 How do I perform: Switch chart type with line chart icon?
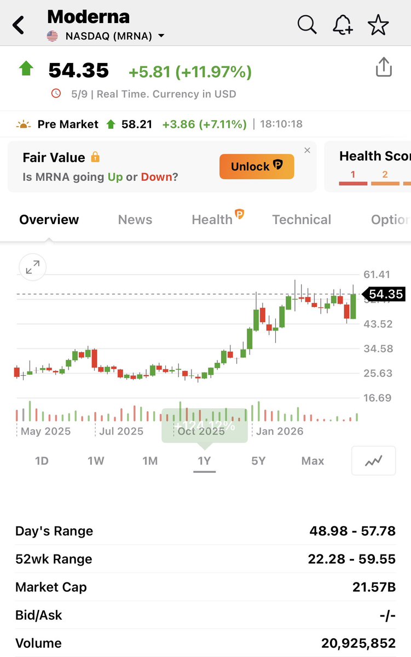pyautogui.click(x=373, y=461)
